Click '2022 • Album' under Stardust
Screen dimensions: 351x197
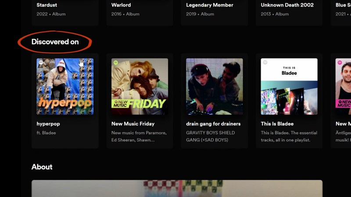(51, 14)
